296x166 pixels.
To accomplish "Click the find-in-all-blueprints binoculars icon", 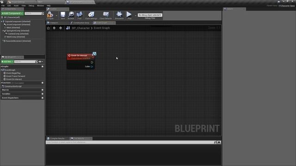I will click(219, 142).
